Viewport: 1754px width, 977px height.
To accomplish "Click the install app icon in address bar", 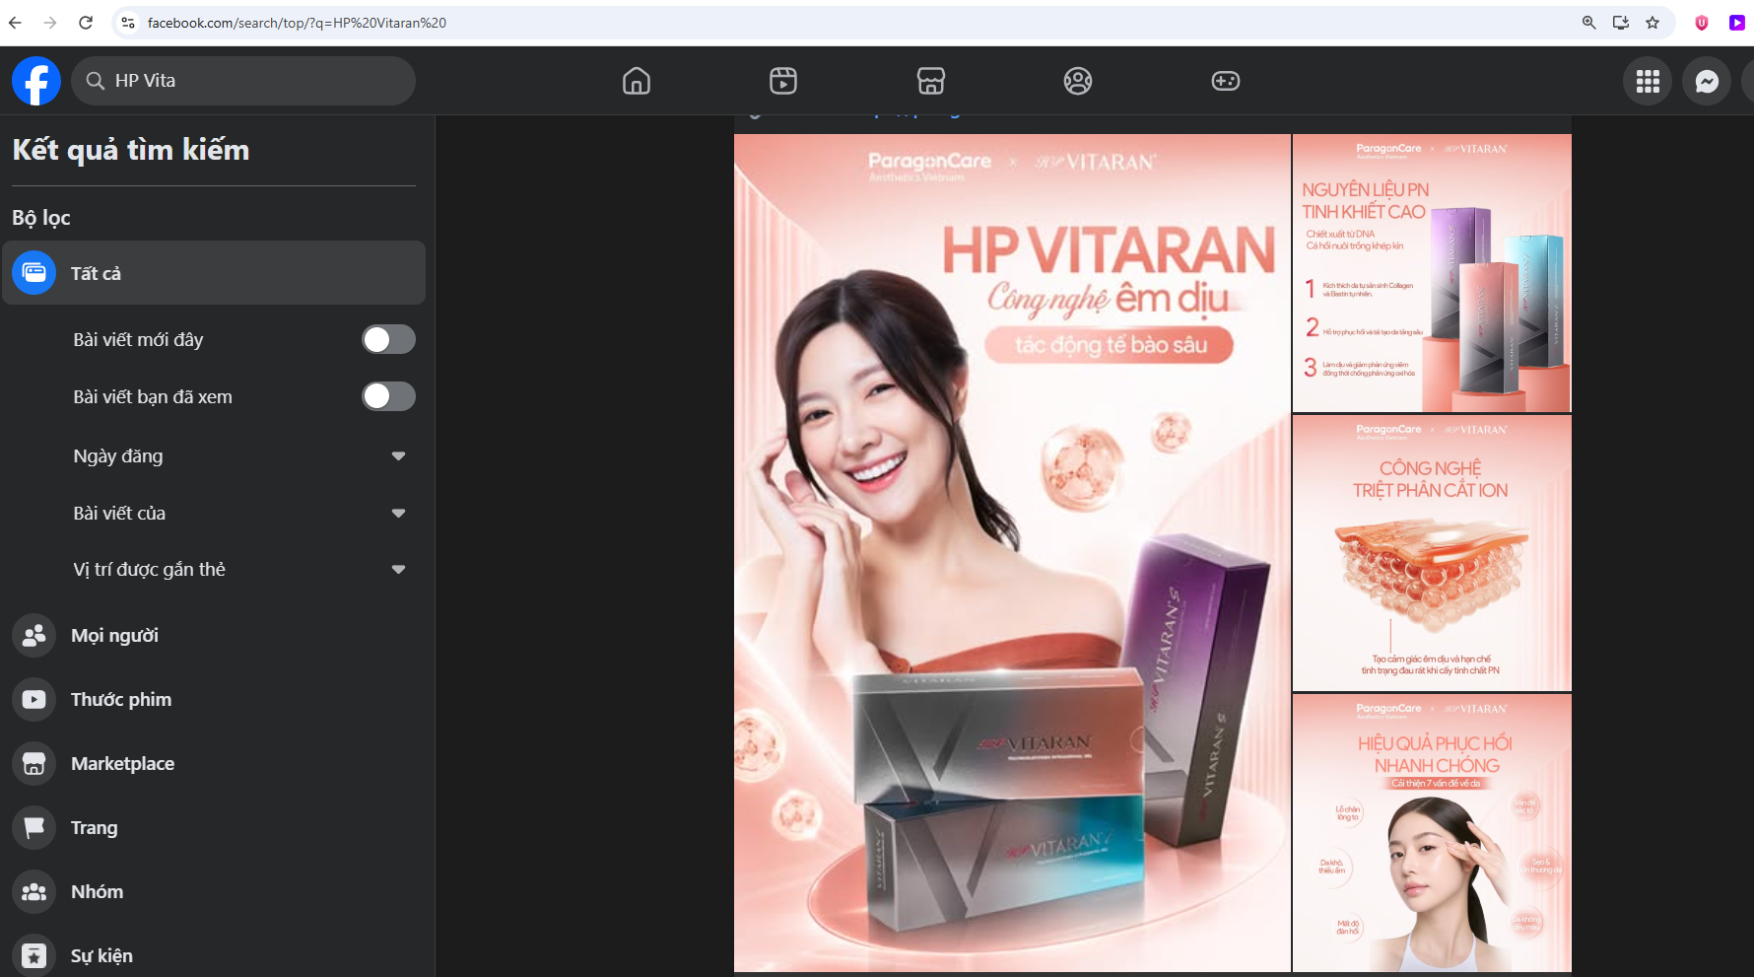I will pos(1620,23).
